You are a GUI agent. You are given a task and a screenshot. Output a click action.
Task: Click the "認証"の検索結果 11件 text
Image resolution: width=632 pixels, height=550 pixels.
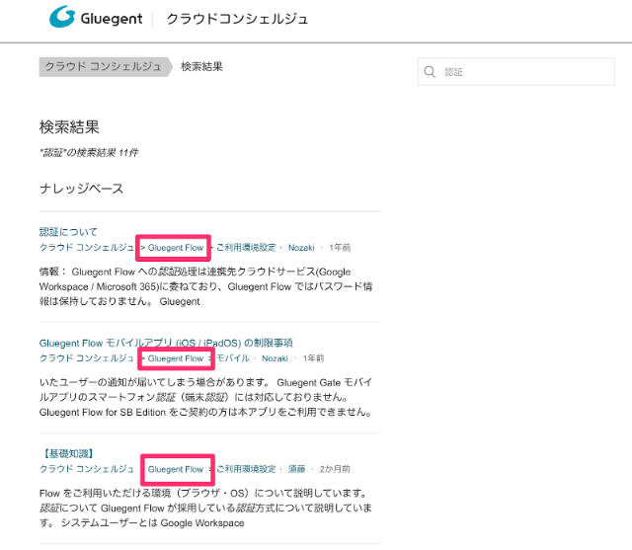(x=89, y=153)
